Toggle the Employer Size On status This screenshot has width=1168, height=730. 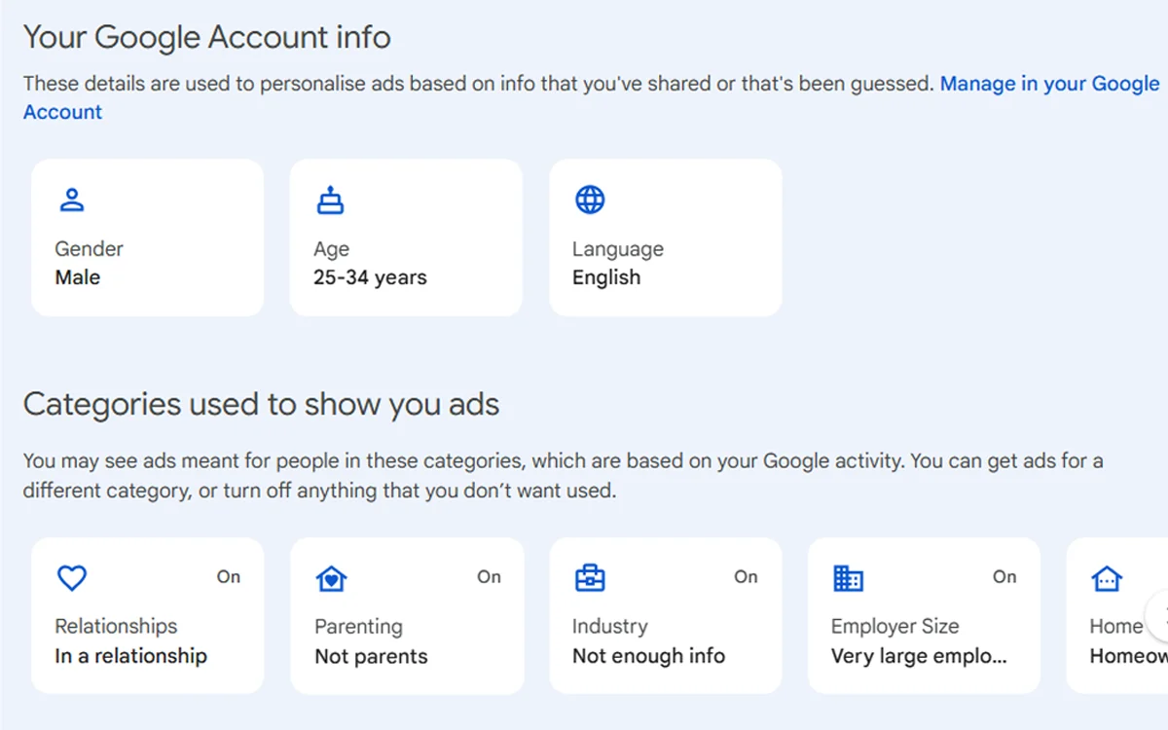(1004, 577)
